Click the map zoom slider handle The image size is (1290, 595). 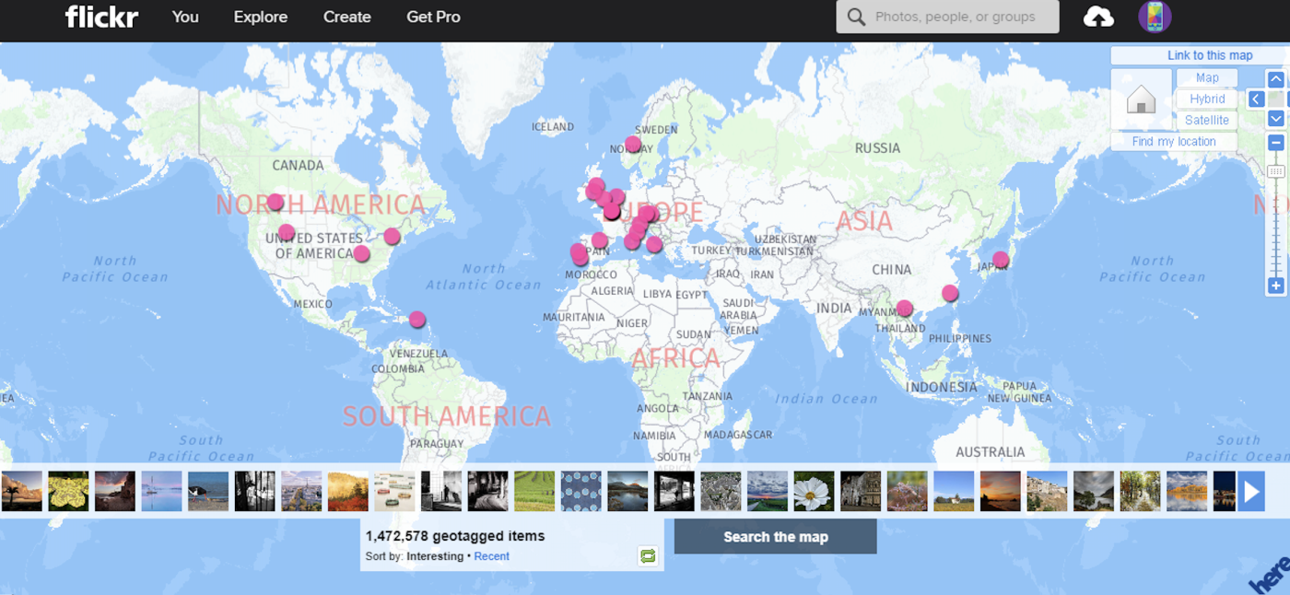click(x=1276, y=171)
